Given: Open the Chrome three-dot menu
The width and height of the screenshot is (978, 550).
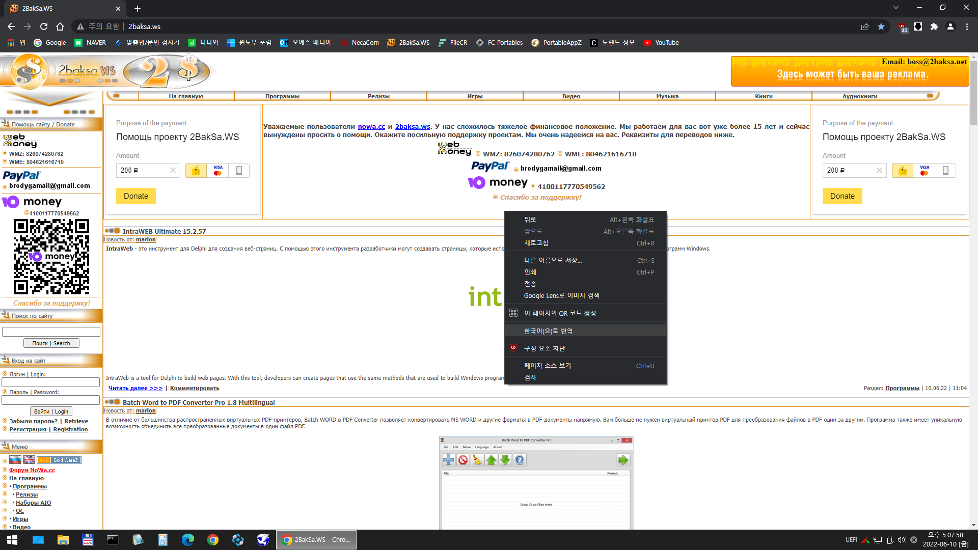Looking at the screenshot, I should (967, 26).
